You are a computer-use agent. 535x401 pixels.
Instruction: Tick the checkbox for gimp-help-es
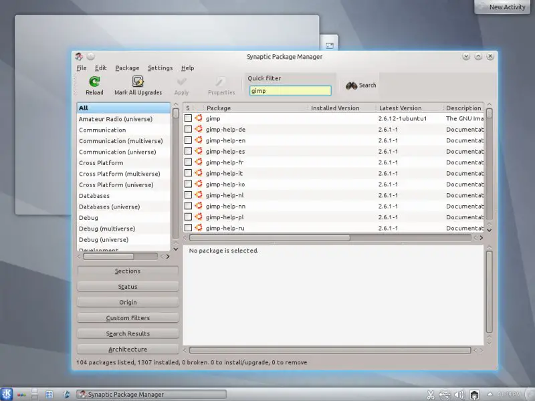188,151
